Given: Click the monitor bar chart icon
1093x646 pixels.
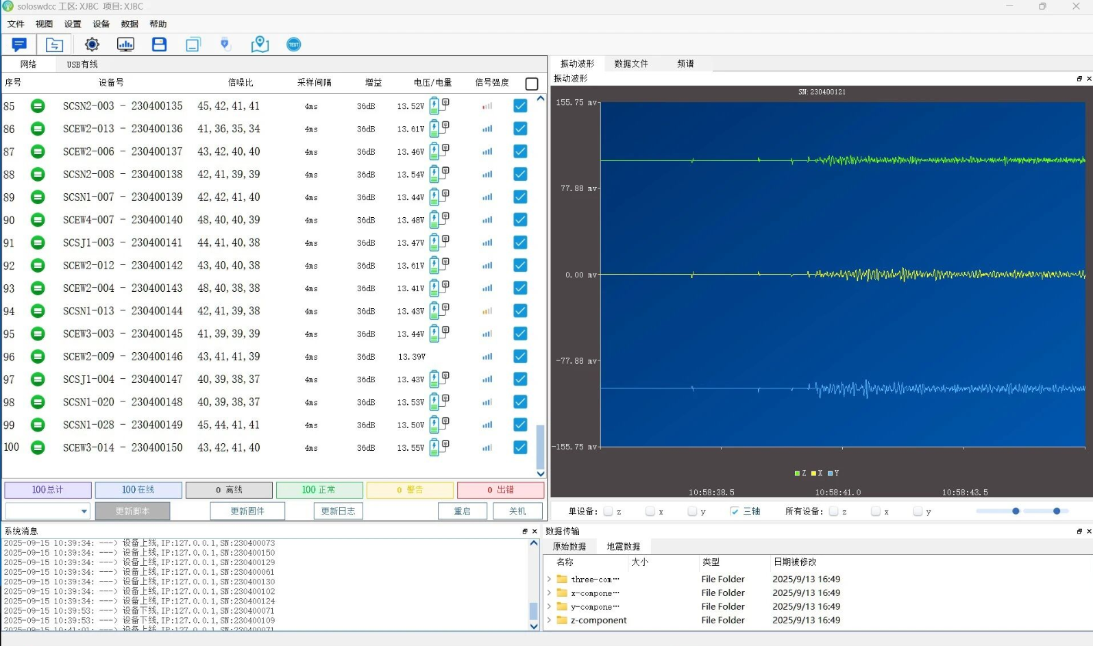Looking at the screenshot, I should pyautogui.click(x=125, y=45).
